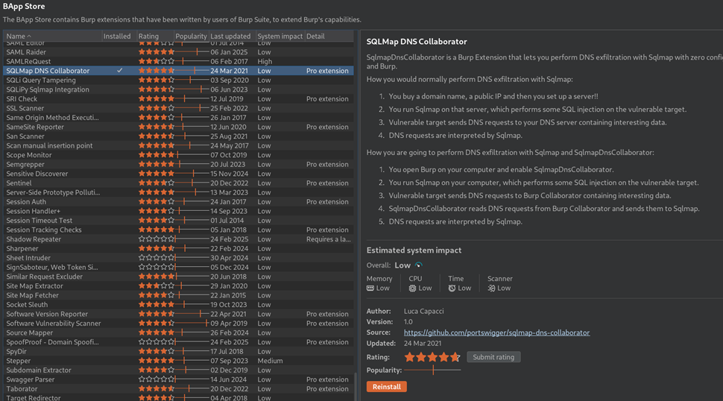Click the CPU impact gear icon
The width and height of the screenshot is (723, 401).
[412, 288]
